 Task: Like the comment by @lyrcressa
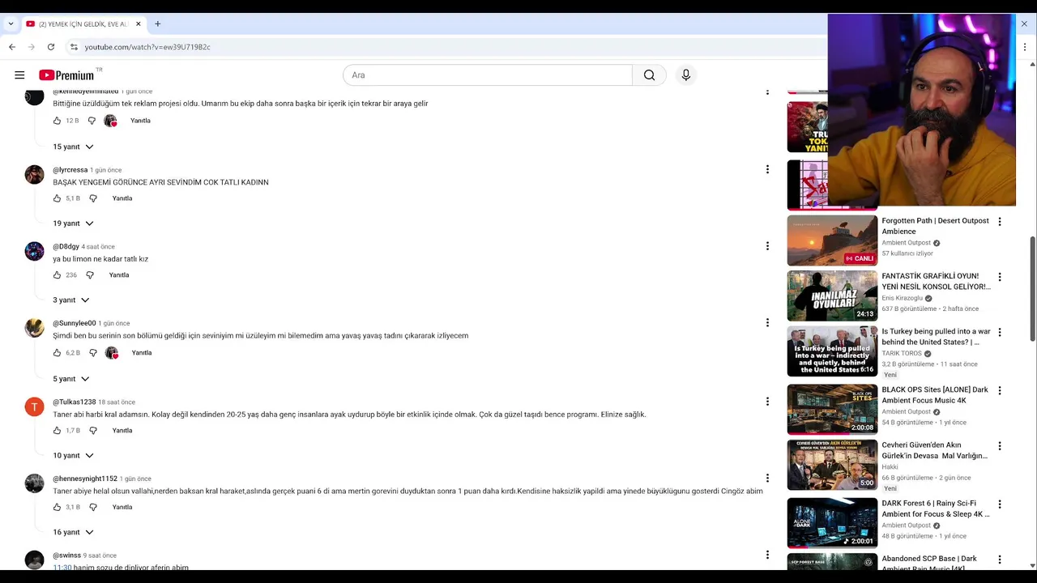click(57, 198)
